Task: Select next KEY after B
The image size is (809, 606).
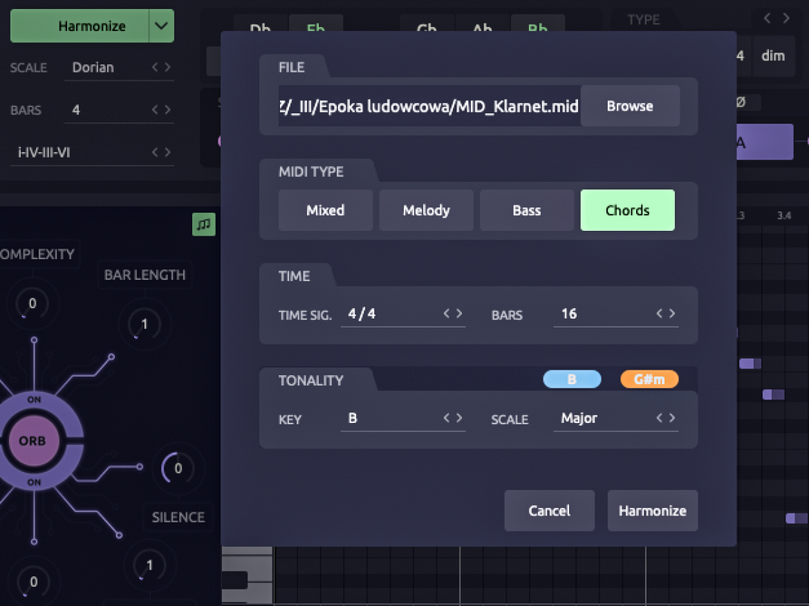Action: click(459, 418)
